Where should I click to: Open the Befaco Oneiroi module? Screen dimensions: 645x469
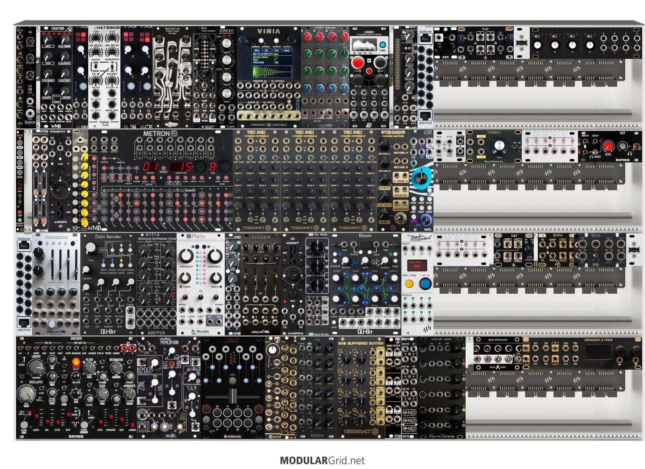click(76, 388)
